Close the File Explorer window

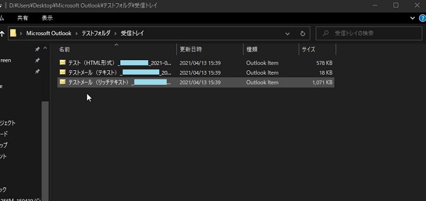pos(417,5)
